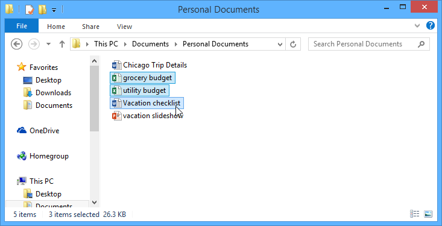Click the New Folder quick access icon
The width and height of the screenshot is (442, 226).
click(x=43, y=10)
